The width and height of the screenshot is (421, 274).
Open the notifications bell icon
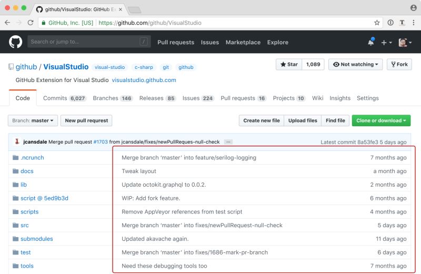[371, 42]
